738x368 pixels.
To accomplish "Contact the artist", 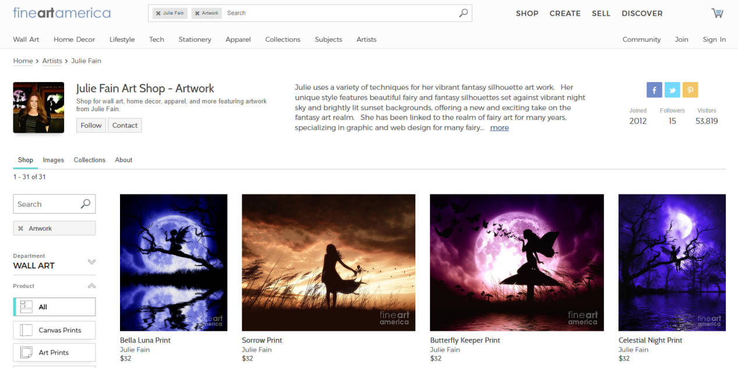I will click(125, 125).
